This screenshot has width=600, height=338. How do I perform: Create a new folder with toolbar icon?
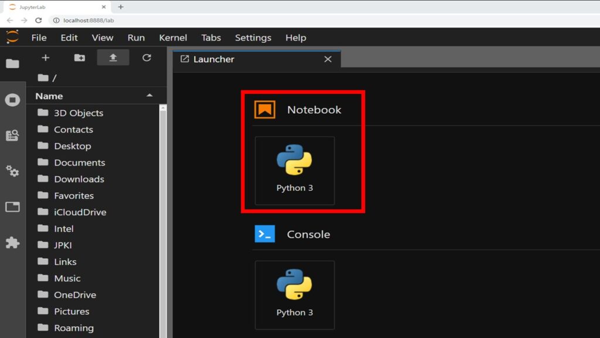click(x=79, y=58)
